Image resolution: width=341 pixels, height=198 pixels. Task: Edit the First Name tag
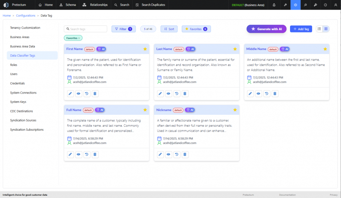point(70,94)
